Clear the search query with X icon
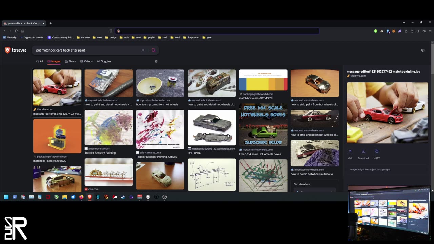 pyautogui.click(x=143, y=50)
